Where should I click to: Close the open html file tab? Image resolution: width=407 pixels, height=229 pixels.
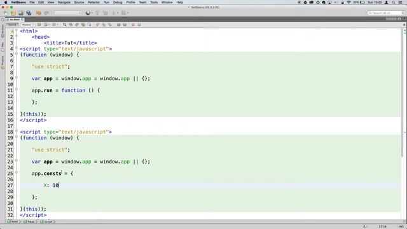22,20
